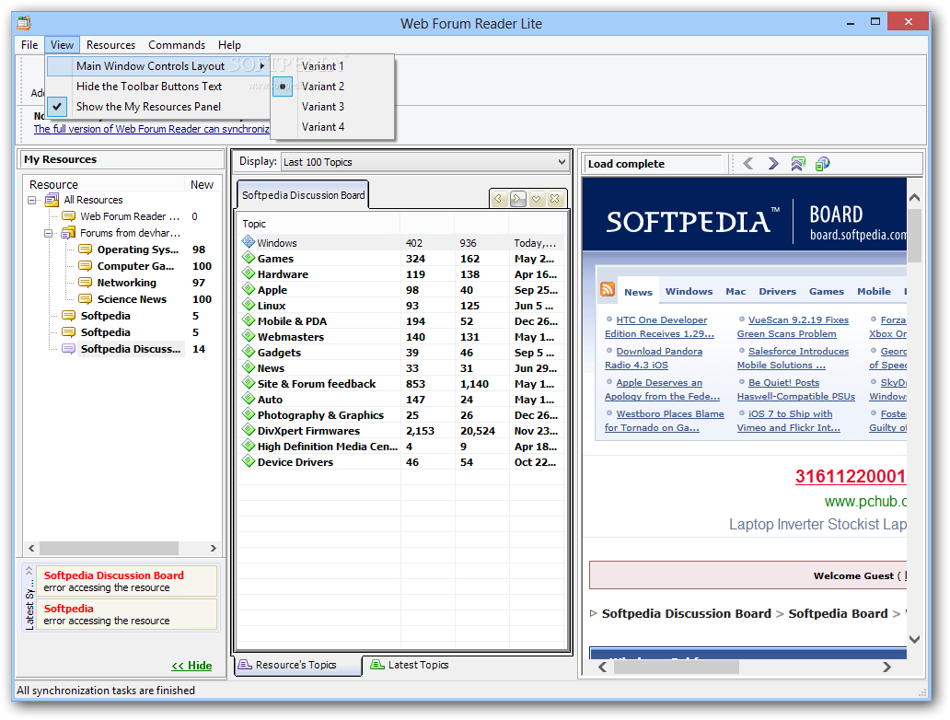Screen dimensions: 950x720
Task: Click the Windows topic diamond icon
Action: [249, 242]
